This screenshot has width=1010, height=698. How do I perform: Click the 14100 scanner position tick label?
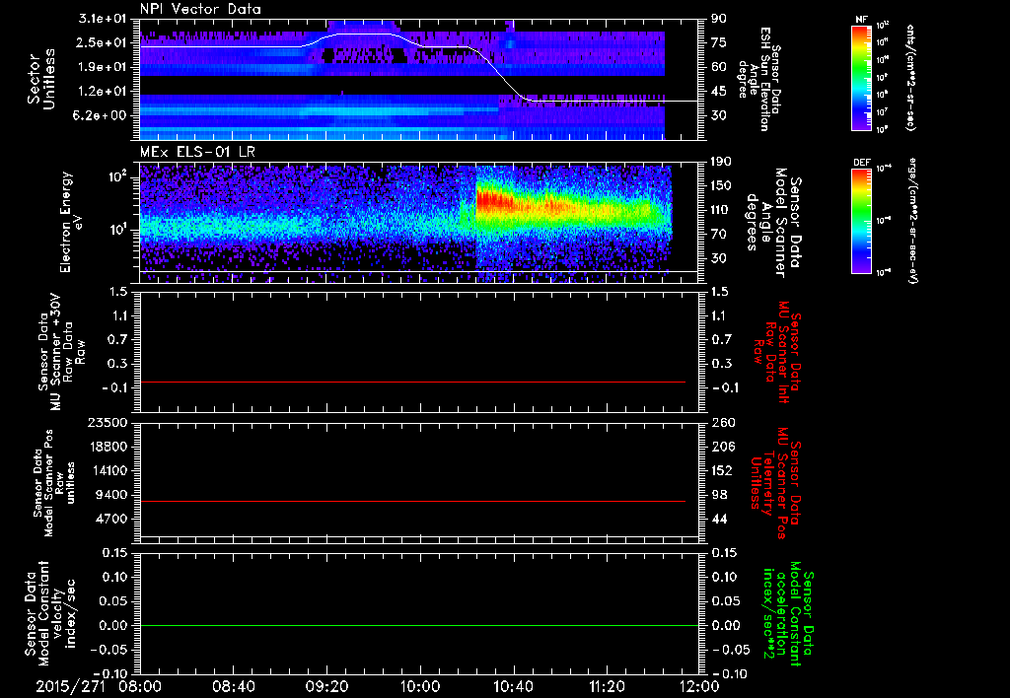[108, 470]
